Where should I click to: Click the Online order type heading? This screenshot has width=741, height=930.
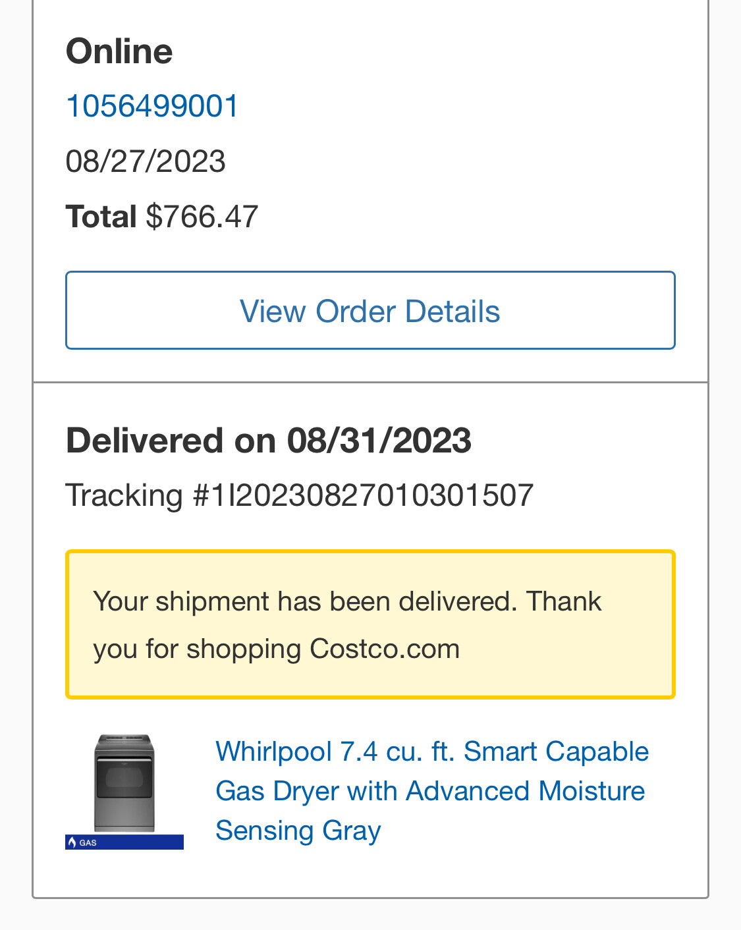point(119,51)
